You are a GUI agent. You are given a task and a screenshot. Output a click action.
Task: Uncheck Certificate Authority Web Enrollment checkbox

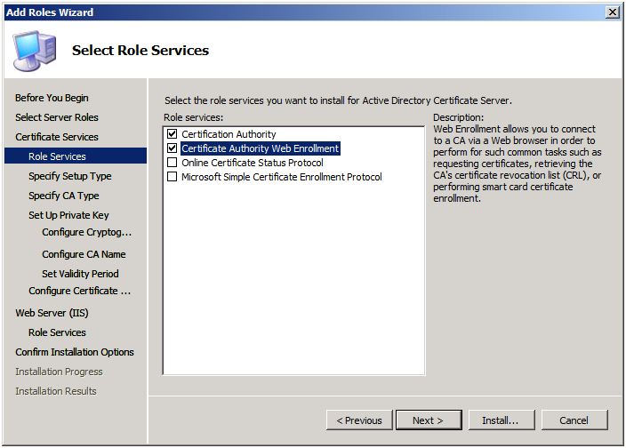pos(173,148)
